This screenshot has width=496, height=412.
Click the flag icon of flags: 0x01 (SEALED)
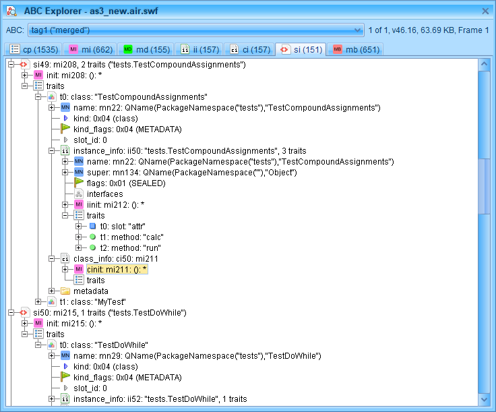pyautogui.click(x=78, y=183)
